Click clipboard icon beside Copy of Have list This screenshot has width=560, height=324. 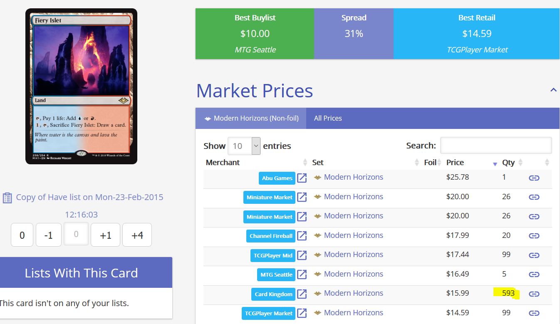tap(7, 198)
